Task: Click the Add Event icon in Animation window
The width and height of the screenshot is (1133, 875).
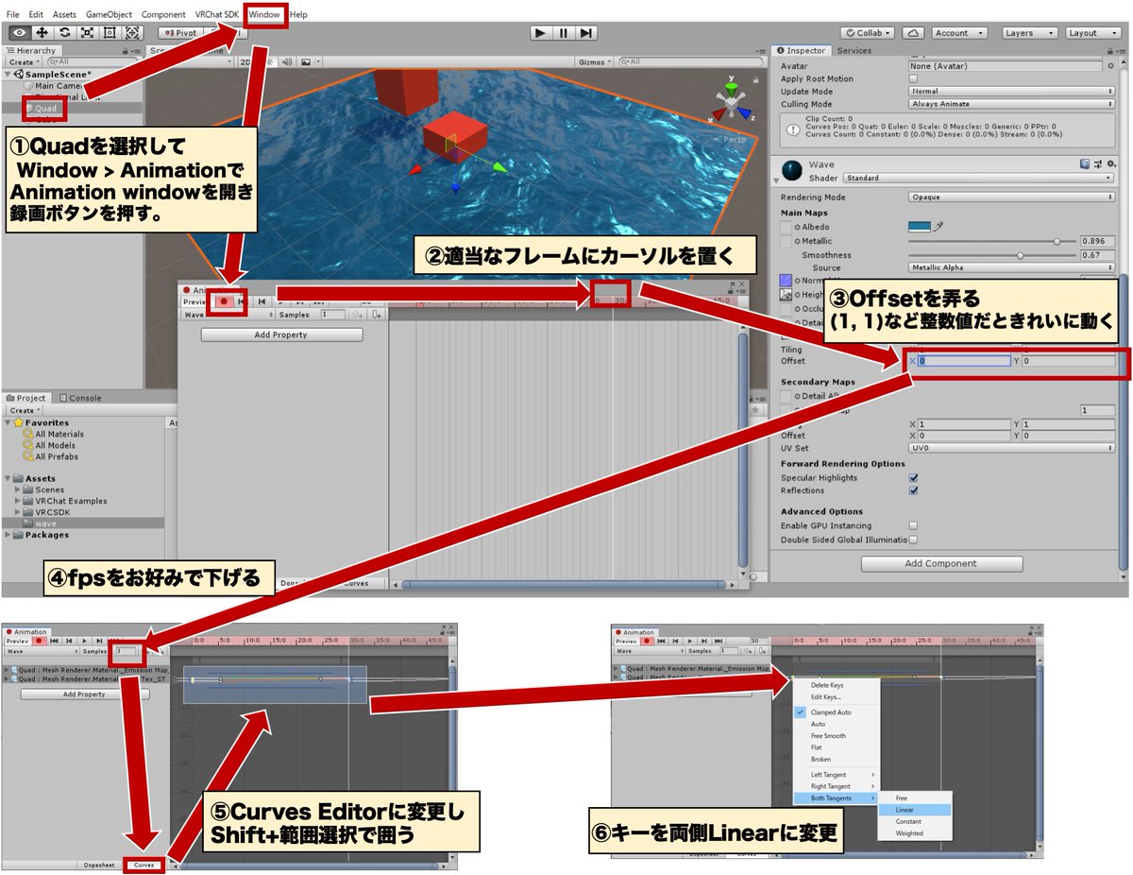Action: [378, 315]
